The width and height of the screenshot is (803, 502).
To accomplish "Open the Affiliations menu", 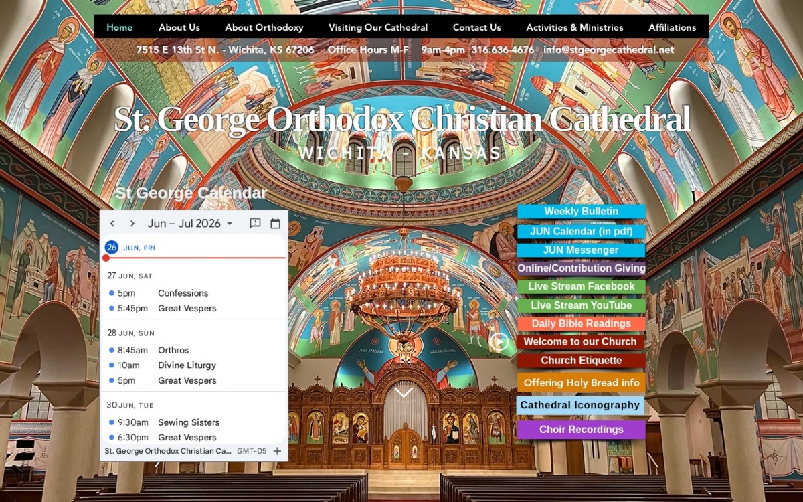I will [673, 27].
